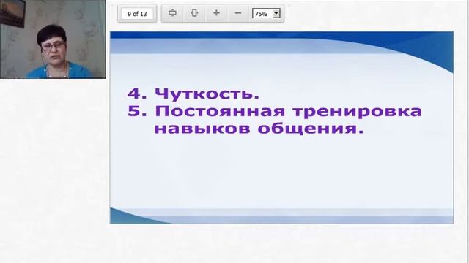
Task: Click the text '5. Постоянная тренировка'
Action: point(275,112)
